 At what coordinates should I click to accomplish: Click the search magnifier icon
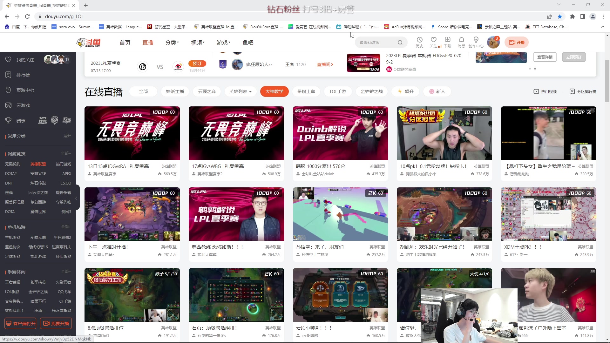[400, 42]
